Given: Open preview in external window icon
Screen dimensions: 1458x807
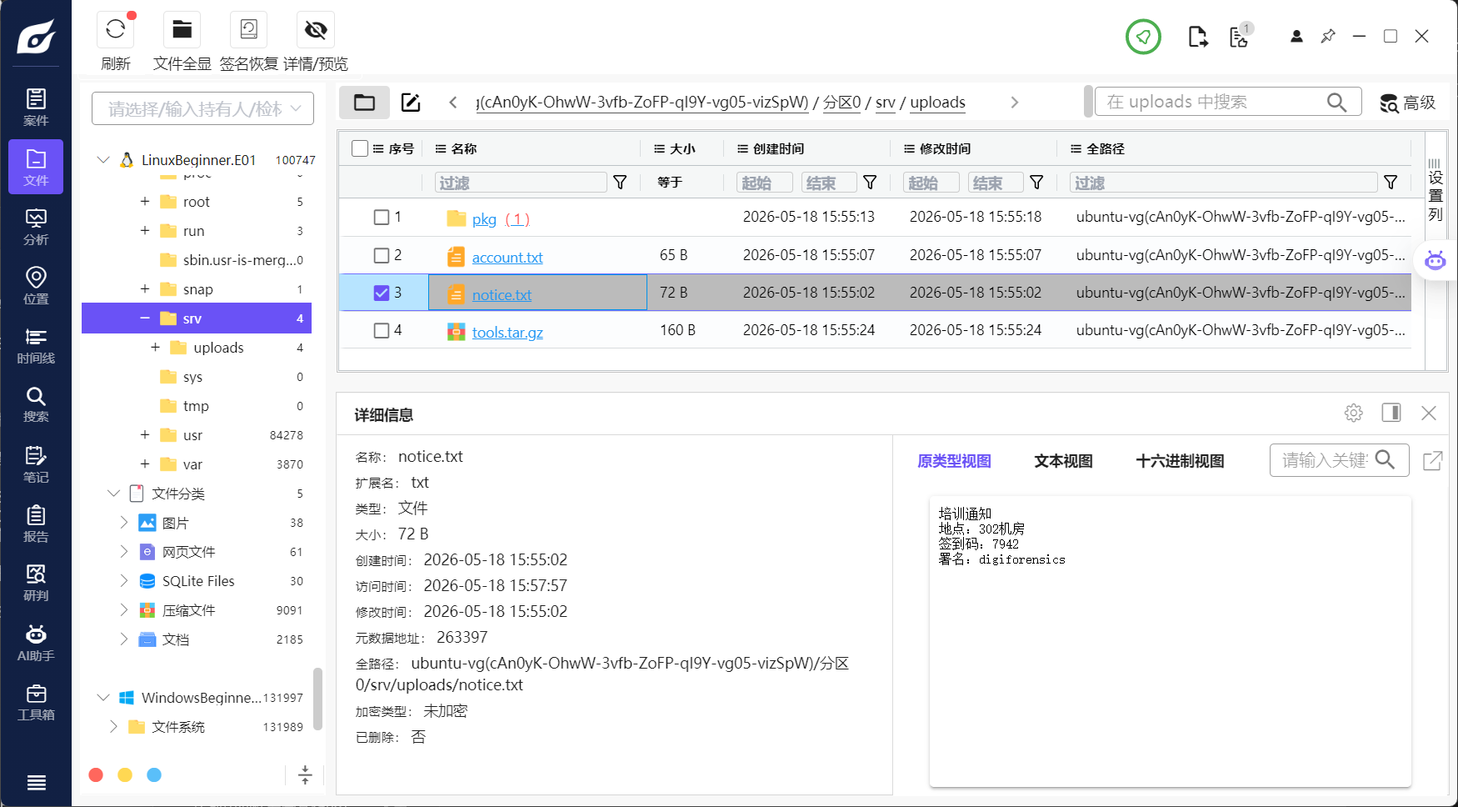Looking at the screenshot, I should click(x=1433, y=460).
